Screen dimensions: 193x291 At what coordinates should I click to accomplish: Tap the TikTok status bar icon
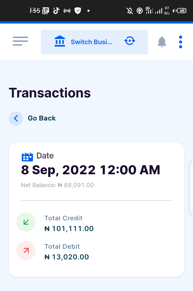point(56,11)
